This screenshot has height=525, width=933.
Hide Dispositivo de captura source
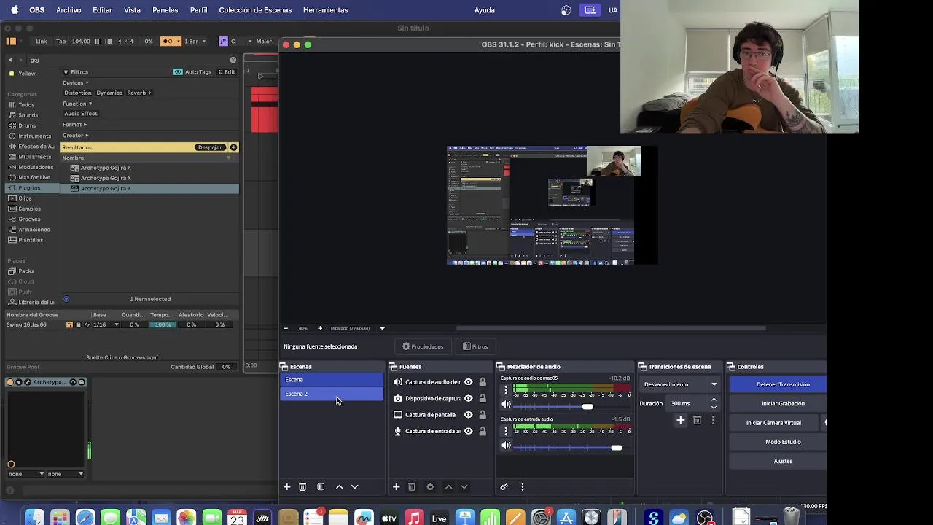469,398
